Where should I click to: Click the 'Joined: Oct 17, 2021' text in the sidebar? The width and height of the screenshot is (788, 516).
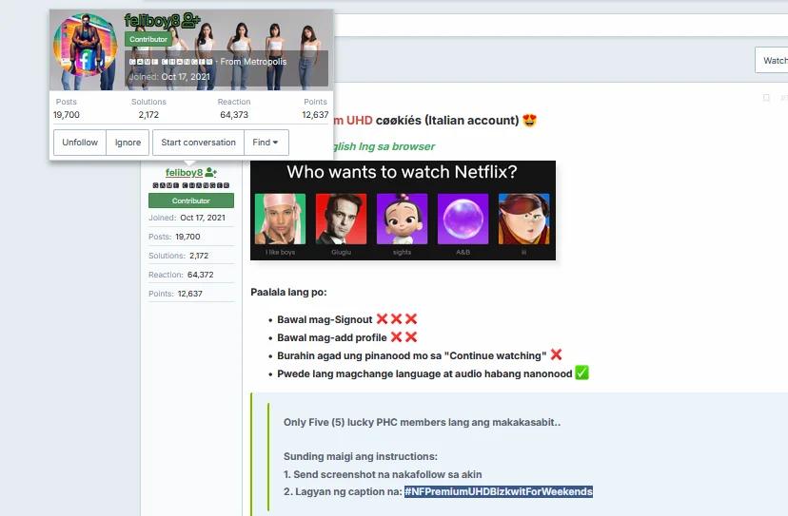[187, 218]
